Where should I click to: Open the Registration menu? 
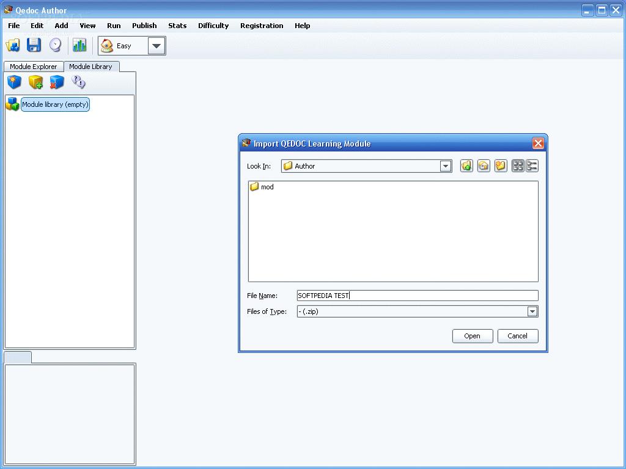262,26
